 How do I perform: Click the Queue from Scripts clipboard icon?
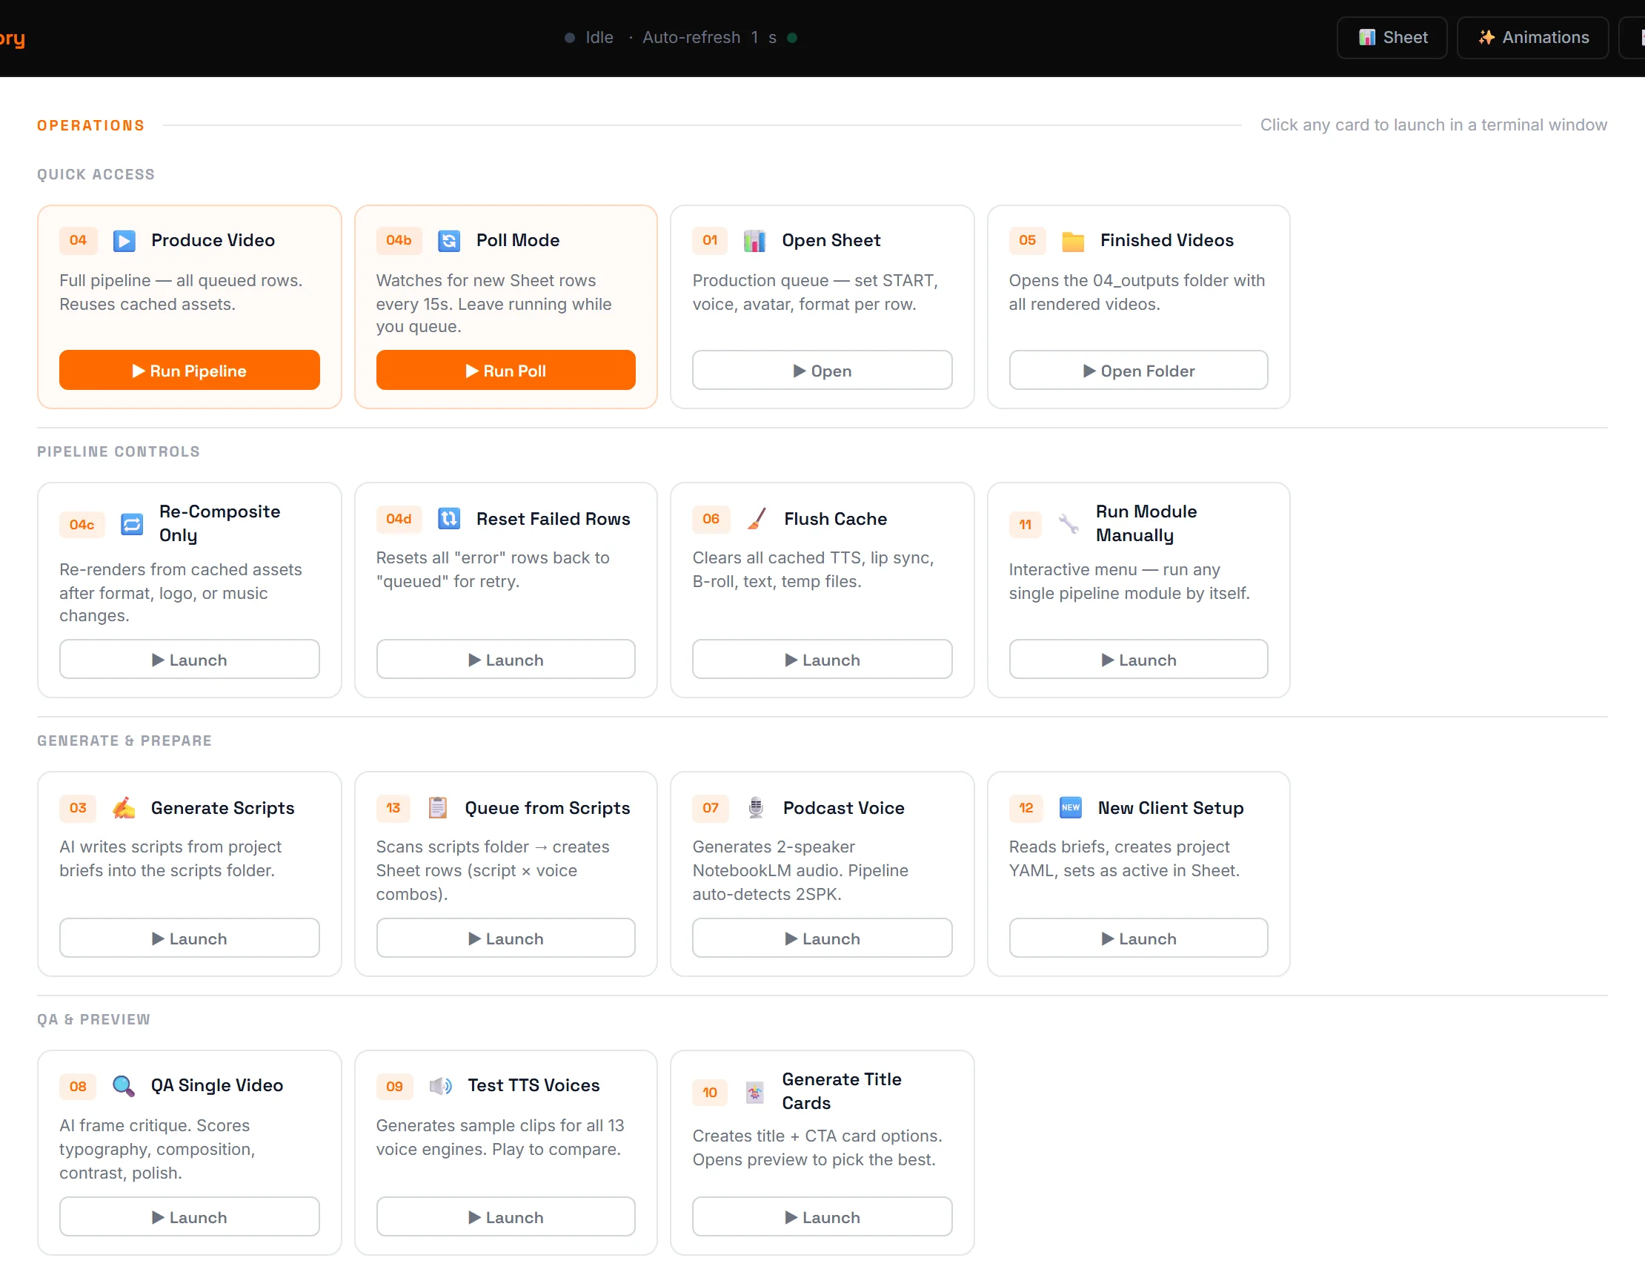click(438, 808)
